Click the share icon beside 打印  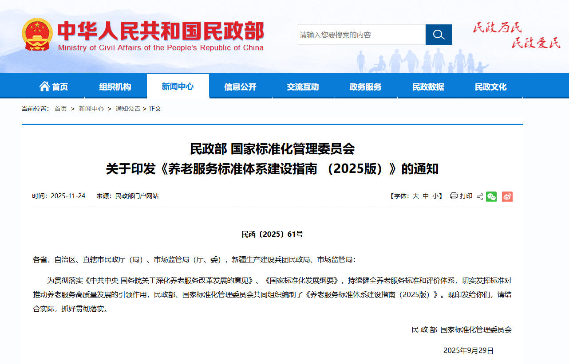[x=480, y=196]
